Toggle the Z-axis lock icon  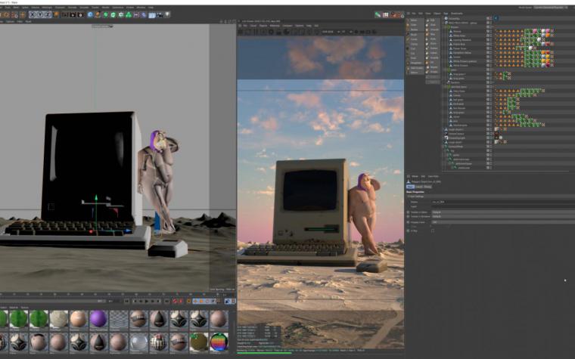(47, 14)
